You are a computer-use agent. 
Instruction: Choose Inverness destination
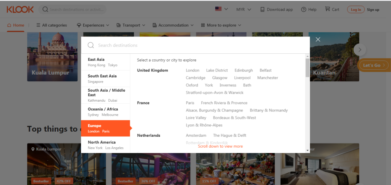tap(228, 85)
